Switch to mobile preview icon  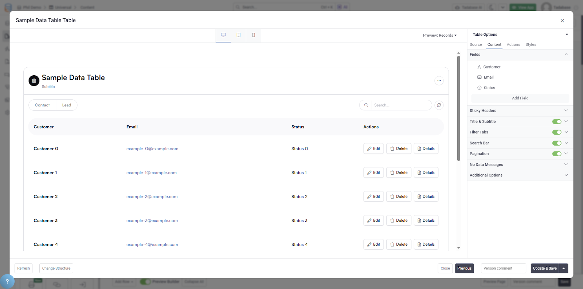(x=254, y=35)
